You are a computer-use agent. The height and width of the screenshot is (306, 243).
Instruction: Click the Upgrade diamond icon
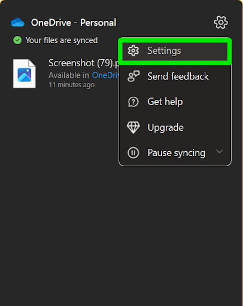point(133,127)
